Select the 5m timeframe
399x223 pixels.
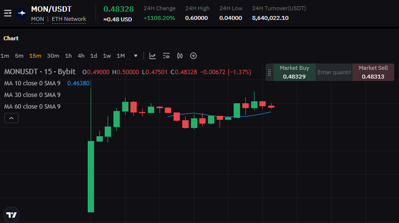tap(19, 56)
